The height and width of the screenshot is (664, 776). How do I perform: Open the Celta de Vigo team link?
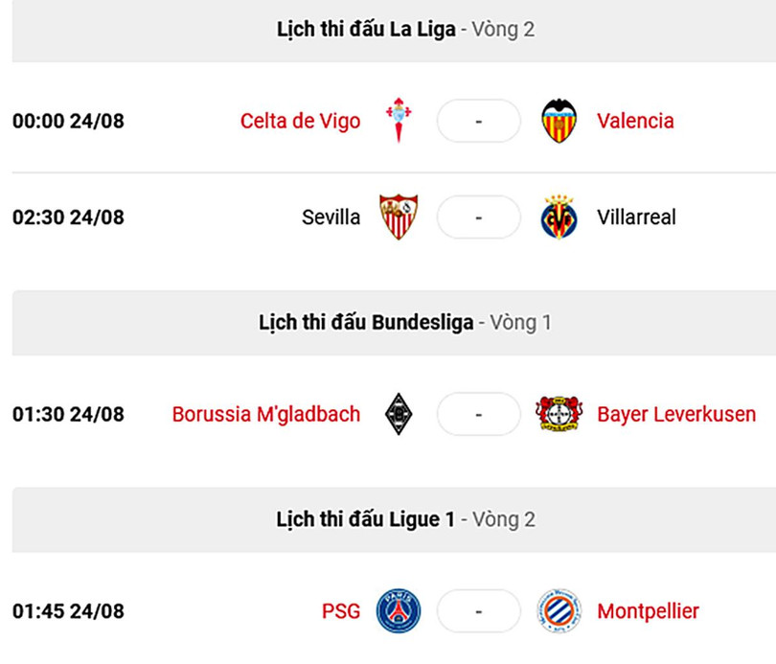[300, 121]
